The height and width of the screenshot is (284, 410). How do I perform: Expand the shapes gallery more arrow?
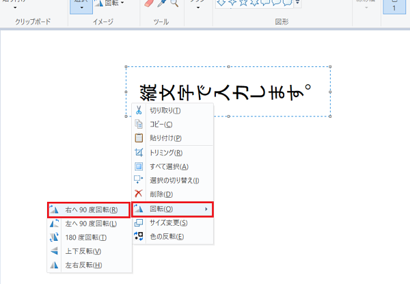[297, 3]
